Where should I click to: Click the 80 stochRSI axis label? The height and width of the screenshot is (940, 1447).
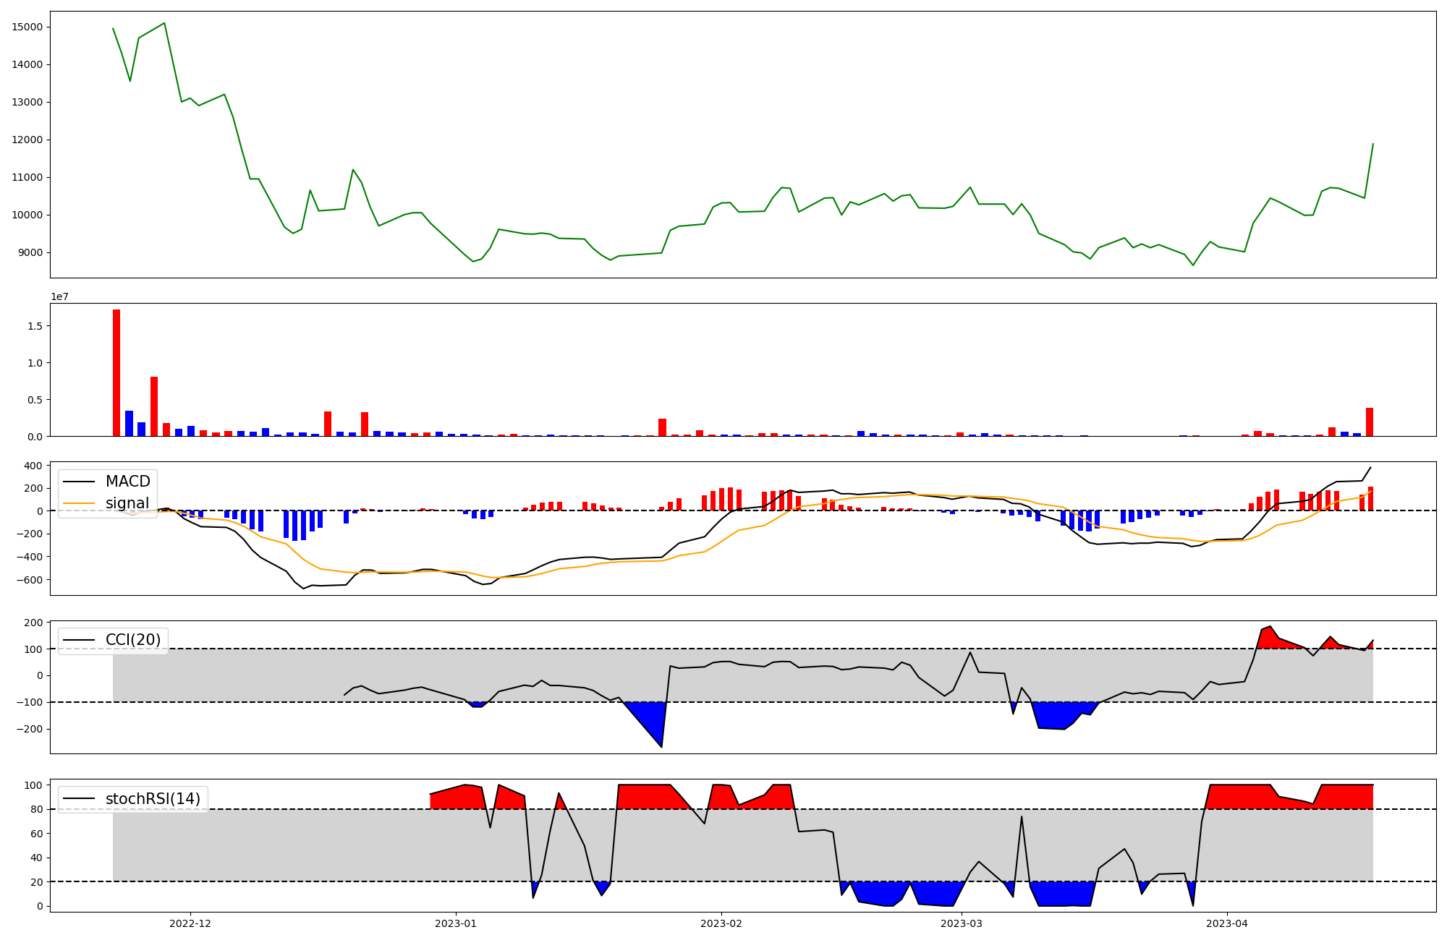pyautogui.click(x=36, y=809)
